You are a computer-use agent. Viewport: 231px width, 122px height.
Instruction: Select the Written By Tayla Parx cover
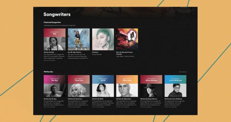(79, 86)
